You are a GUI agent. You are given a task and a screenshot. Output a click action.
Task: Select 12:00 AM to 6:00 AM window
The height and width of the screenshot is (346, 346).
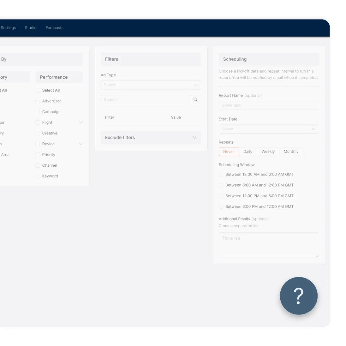point(221,174)
